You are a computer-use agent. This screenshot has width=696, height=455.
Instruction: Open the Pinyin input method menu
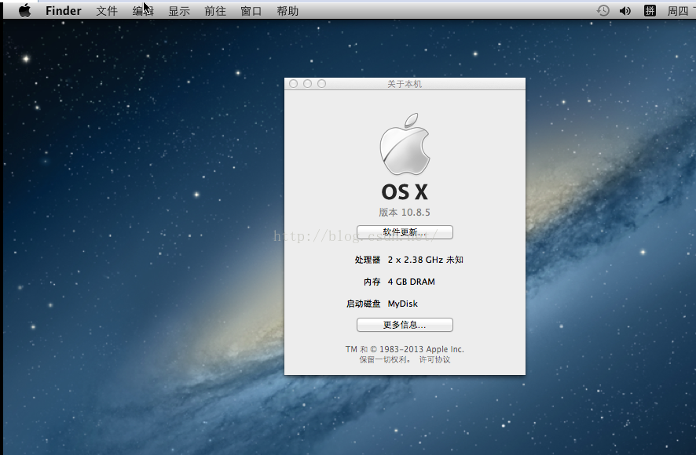click(650, 11)
